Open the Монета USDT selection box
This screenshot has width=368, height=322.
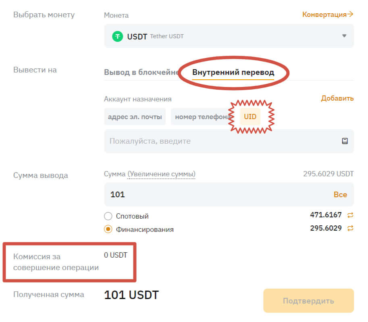tap(229, 36)
